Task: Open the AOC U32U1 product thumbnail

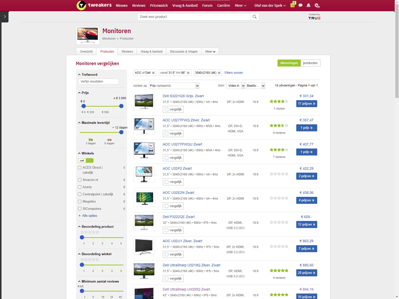Action: pos(144,246)
